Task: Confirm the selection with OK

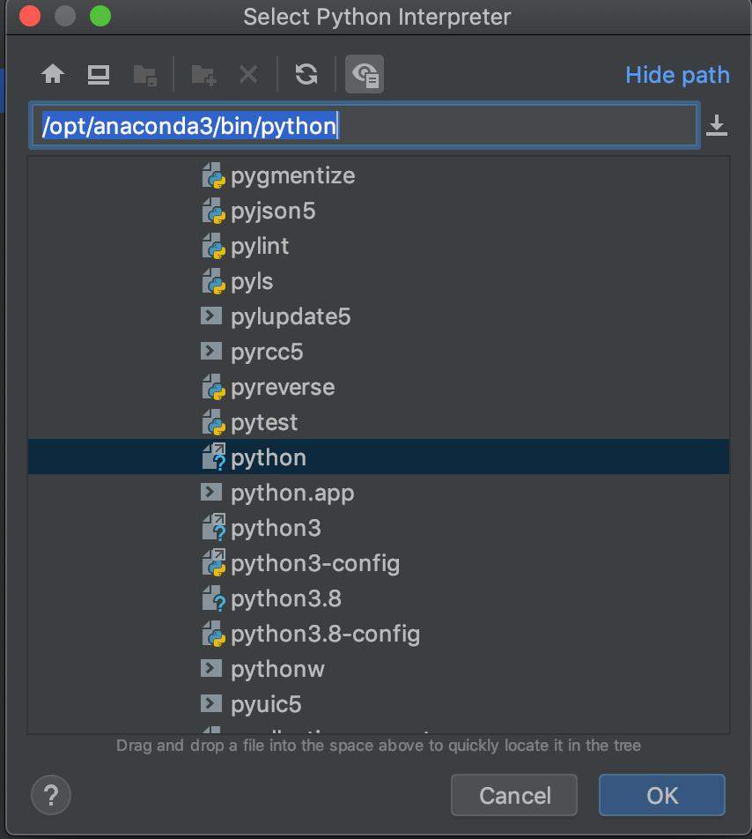Action: (x=661, y=795)
